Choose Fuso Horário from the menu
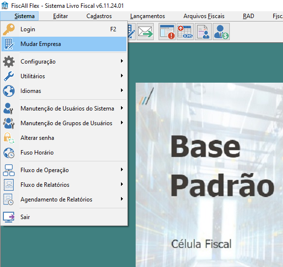The width and height of the screenshot is (283, 267). point(64,153)
